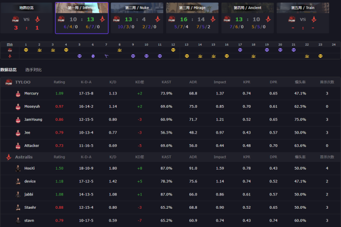
Task: Click the 数据总览 data overview tab
Action: [x=9, y=69]
